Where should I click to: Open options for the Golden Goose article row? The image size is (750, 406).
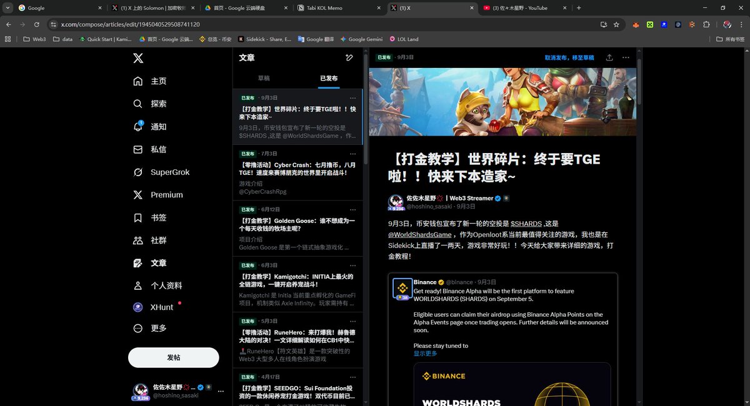coord(353,209)
